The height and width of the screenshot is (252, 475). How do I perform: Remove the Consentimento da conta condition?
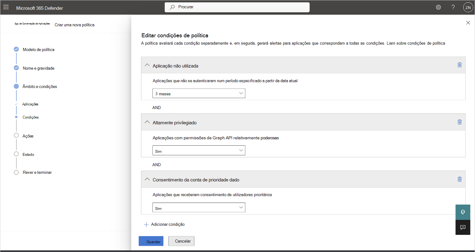pyautogui.click(x=460, y=179)
